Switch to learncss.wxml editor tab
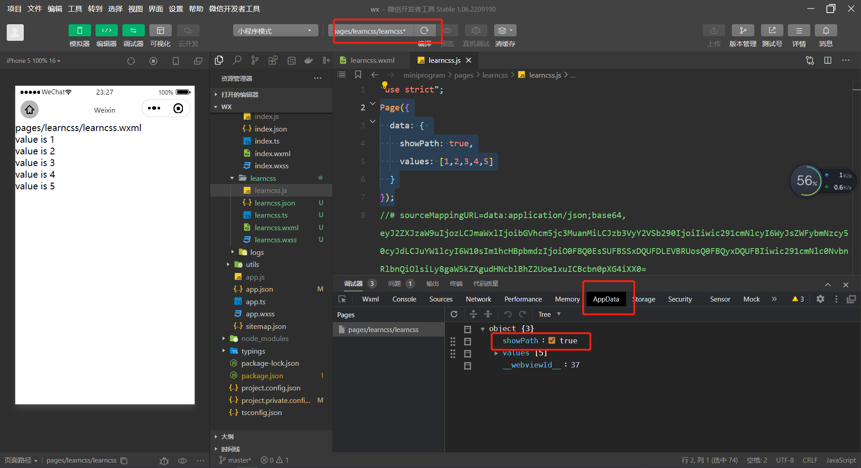 [372, 61]
